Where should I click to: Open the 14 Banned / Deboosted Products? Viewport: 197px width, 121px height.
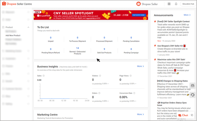point(77,48)
